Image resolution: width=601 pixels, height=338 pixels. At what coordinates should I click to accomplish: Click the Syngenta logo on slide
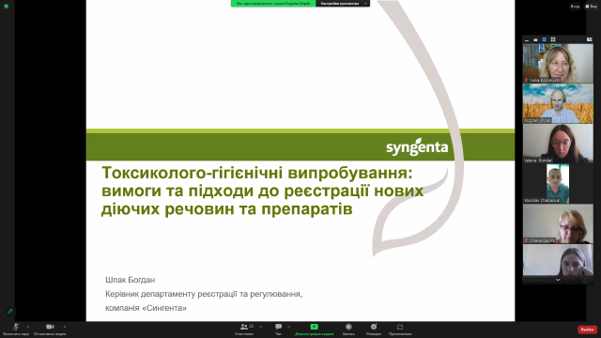[417, 147]
